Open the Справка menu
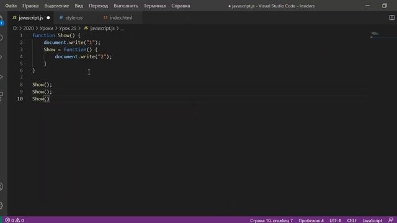This screenshot has width=397, height=223. pyautogui.click(x=181, y=6)
